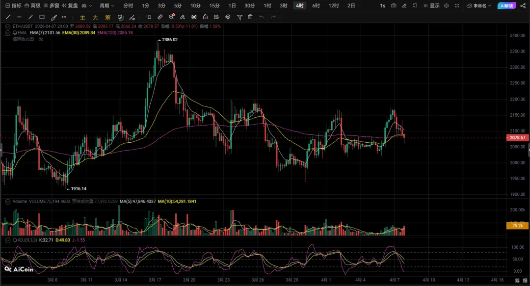Viewport: 530px width, 286px height.
Task: Take a chart snapshot with camera icon
Action: click(x=394, y=6)
